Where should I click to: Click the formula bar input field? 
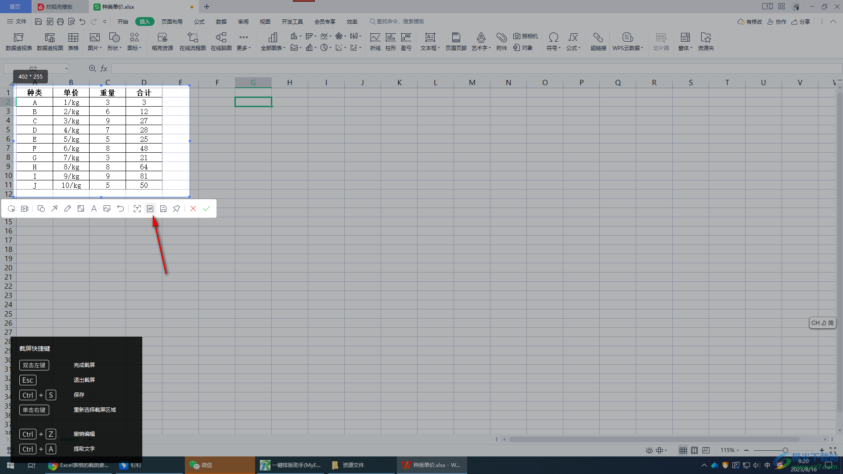tap(477, 68)
